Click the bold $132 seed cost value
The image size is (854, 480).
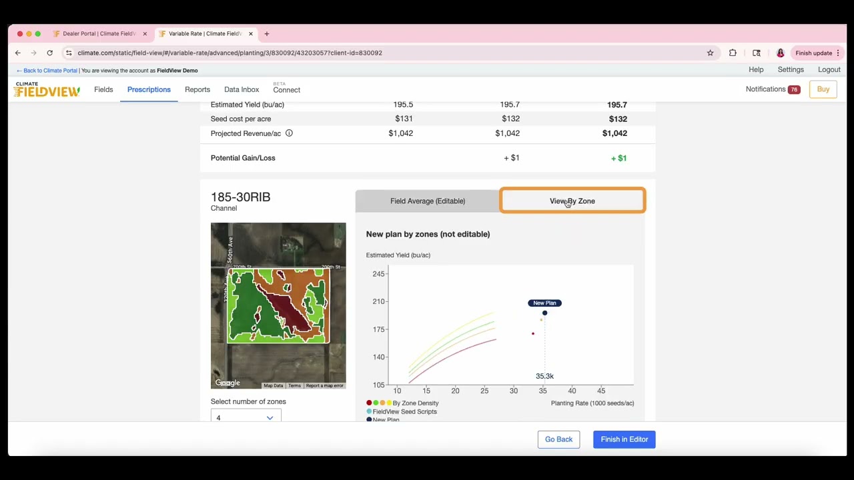coord(618,119)
